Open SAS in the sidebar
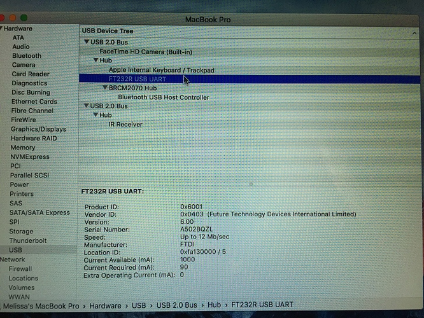The image size is (424, 318). pos(16,203)
